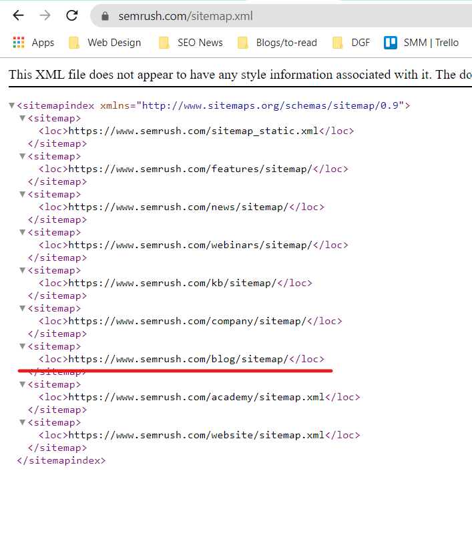Click the semrush.com/sitemap.xml address bar

[x=281, y=16]
